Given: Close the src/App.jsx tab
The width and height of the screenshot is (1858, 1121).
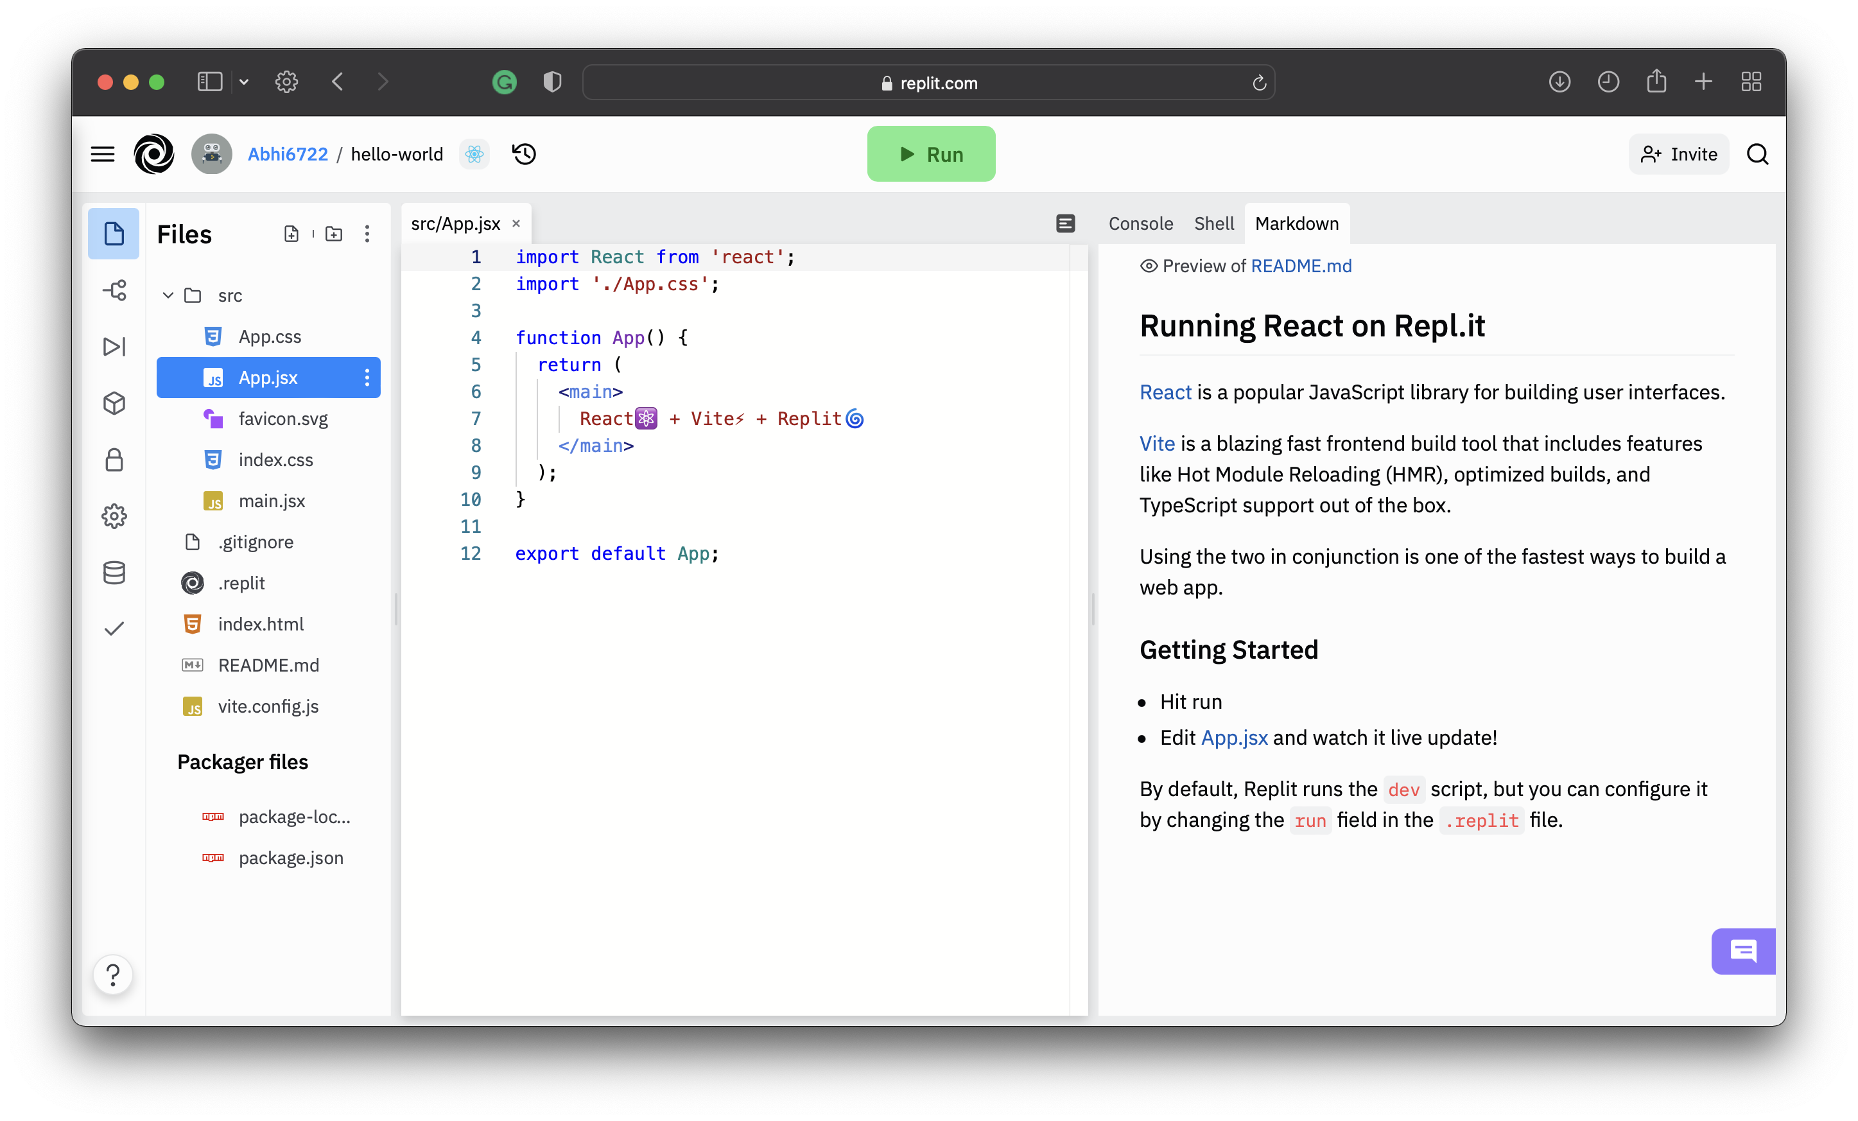Looking at the screenshot, I should tap(517, 223).
